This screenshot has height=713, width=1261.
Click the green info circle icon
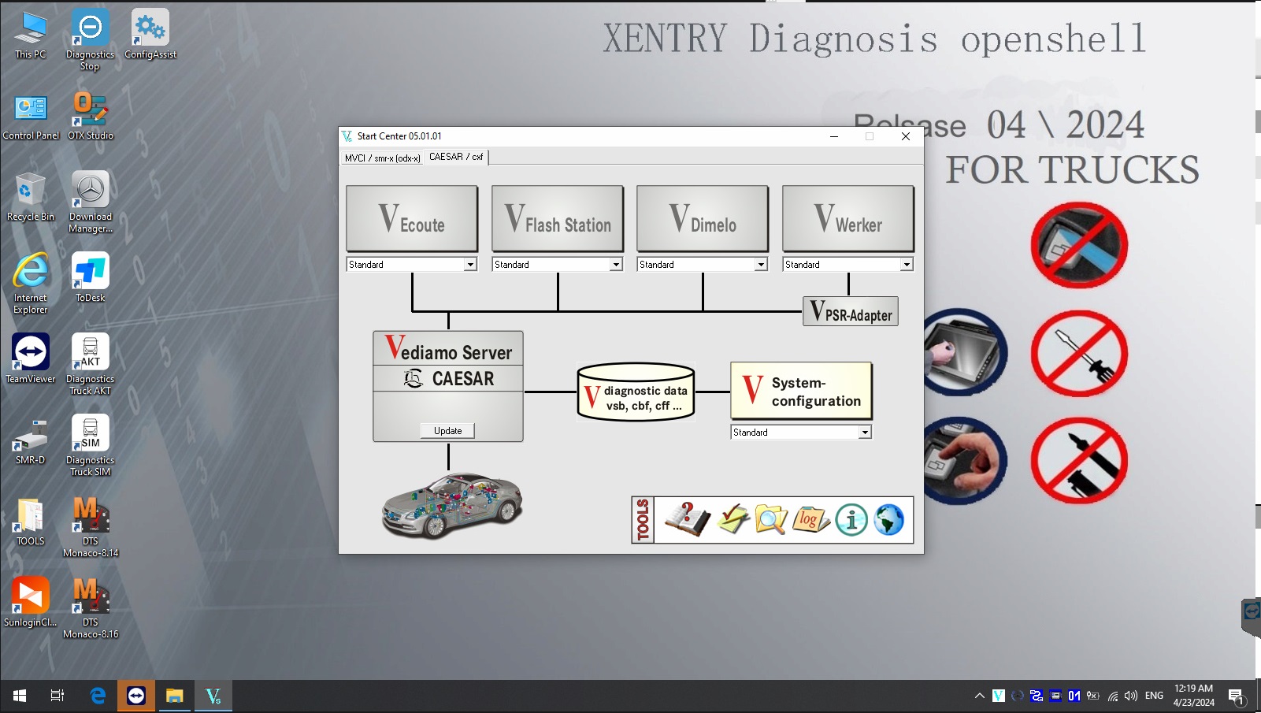point(851,520)
